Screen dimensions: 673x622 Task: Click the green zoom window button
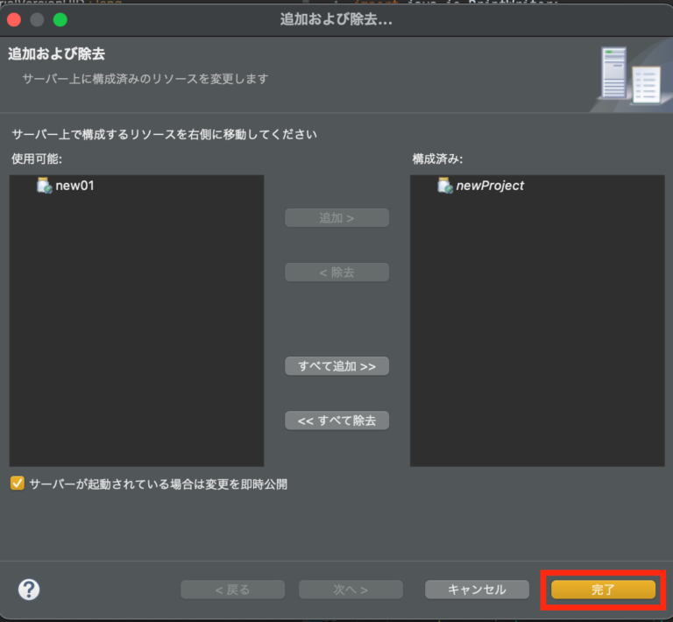[60, 20]
